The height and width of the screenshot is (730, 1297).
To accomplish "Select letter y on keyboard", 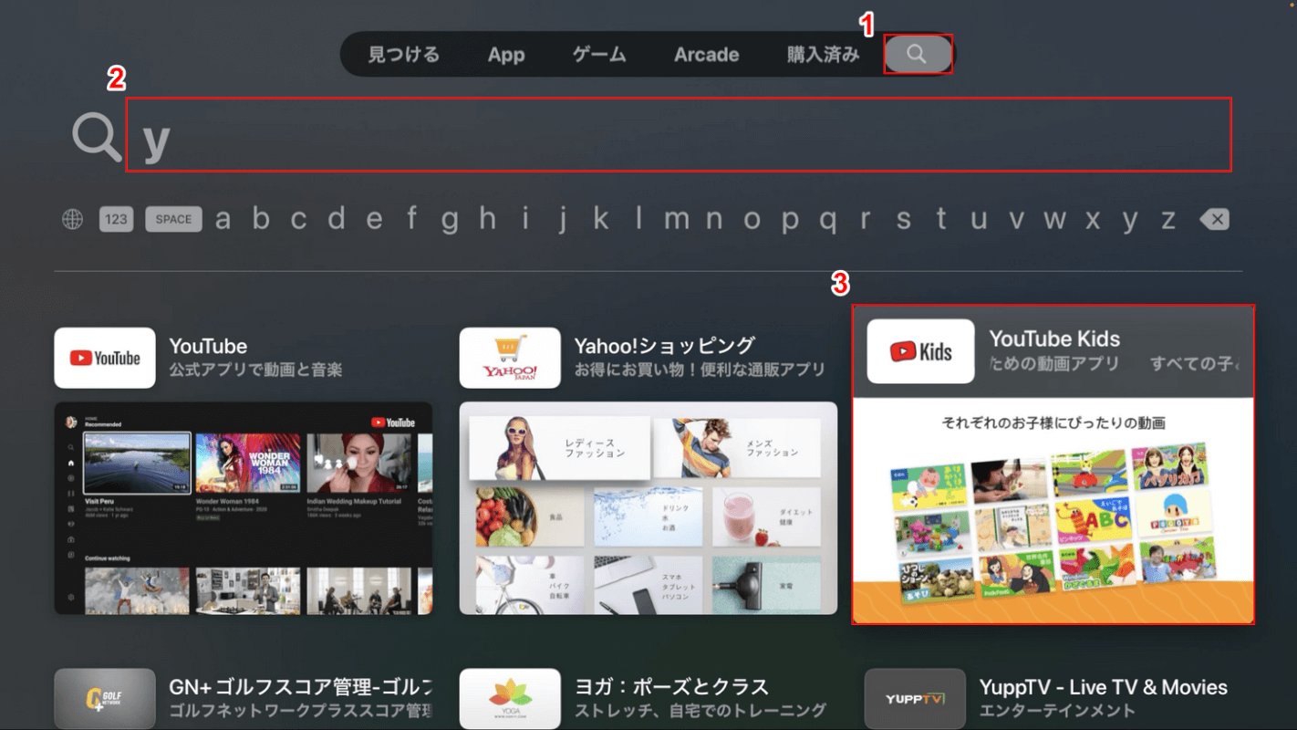I will 1130,222.
